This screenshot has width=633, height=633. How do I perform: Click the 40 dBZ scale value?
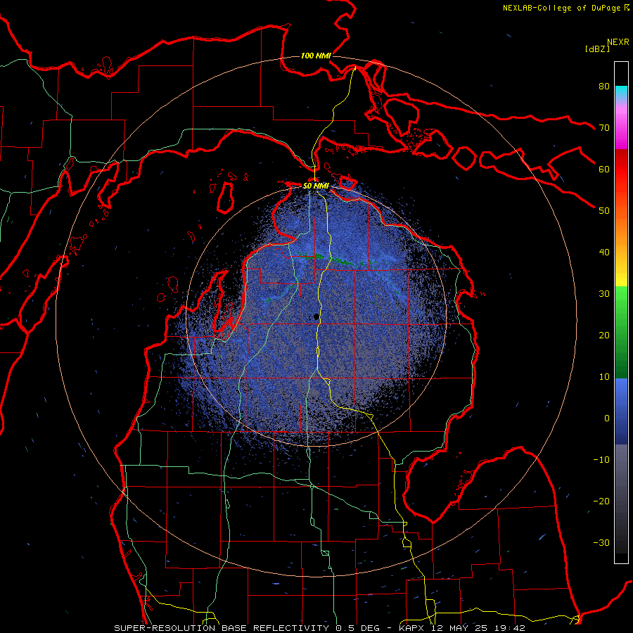pos(604,252)
